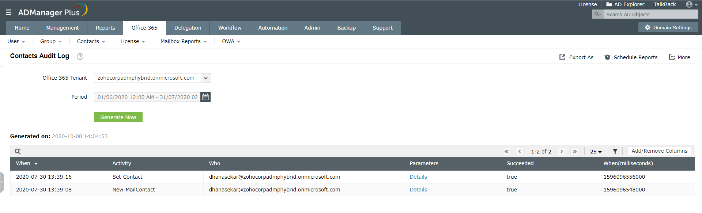The width and height of the screenshot is (702, 213).
Task: Click timestamp 2020-07-30 13:39:08
Action: tap(44, 190)
